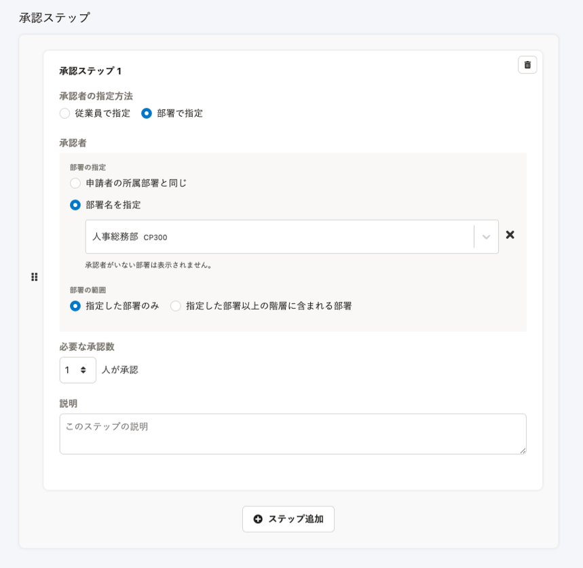The width and height of the screenshot is (583, 568).
Task: Click the drag handle beside the step card
Action: 34,277
